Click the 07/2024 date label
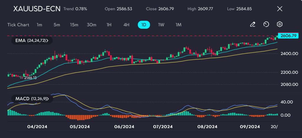This screenshot has width=302, height=138. (163, 127)
